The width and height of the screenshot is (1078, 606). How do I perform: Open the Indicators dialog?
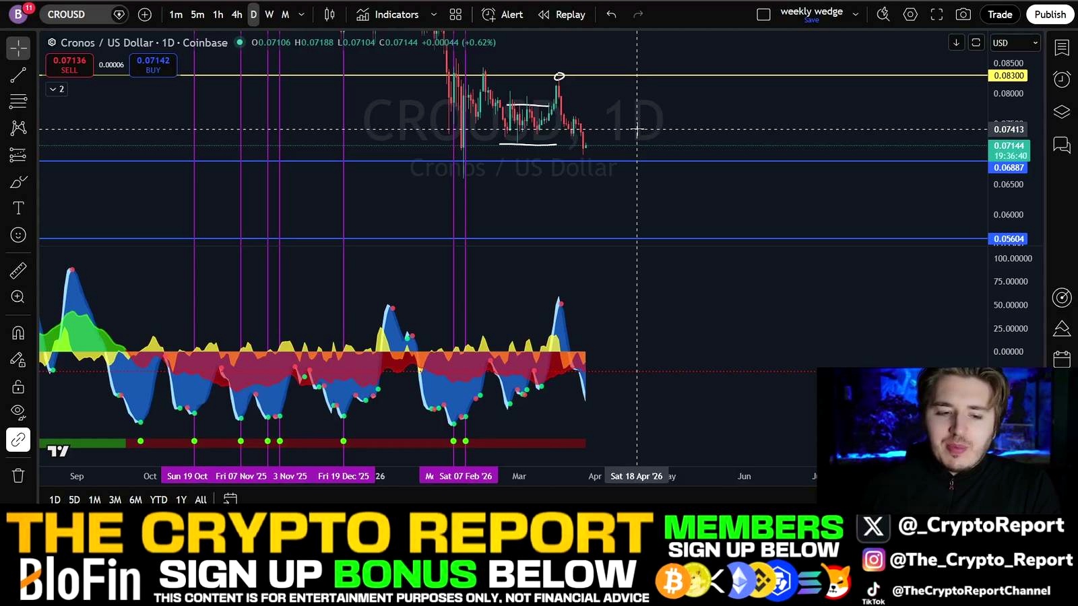tap(387, 14)
